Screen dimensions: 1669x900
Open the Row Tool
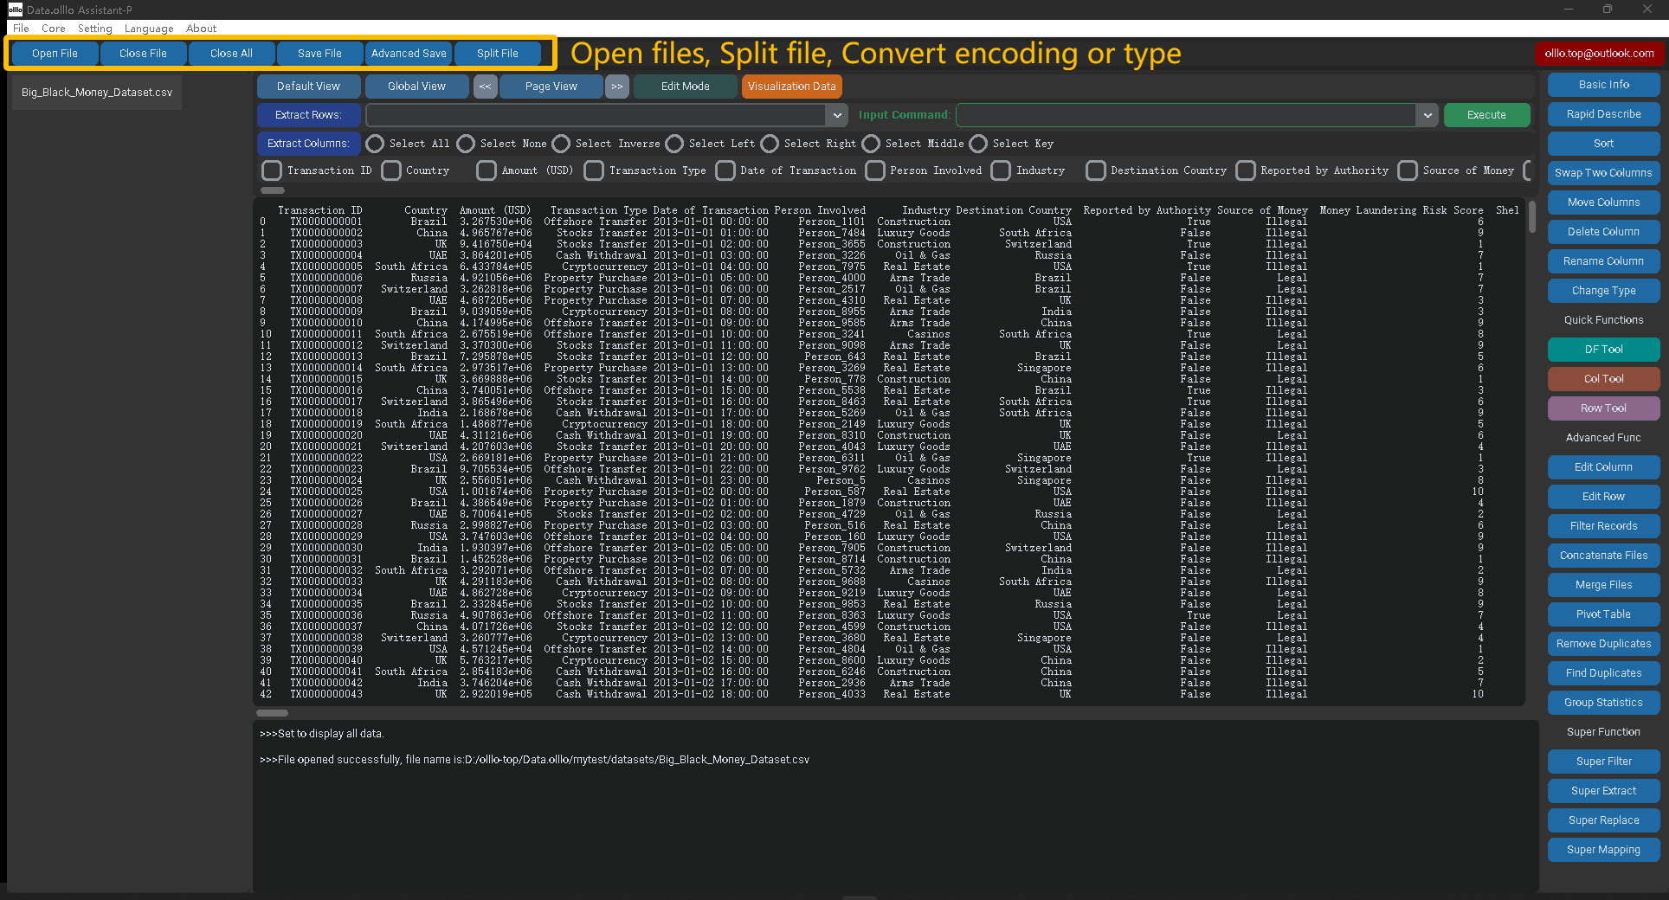point(1603,408)
